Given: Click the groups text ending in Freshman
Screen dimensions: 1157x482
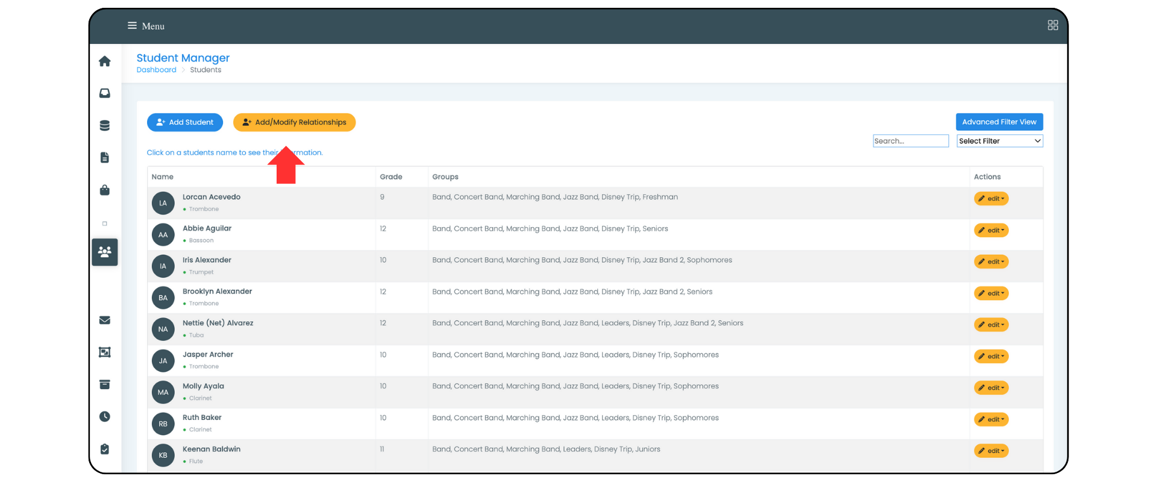Looking at the screenshot, I should 555,197.
